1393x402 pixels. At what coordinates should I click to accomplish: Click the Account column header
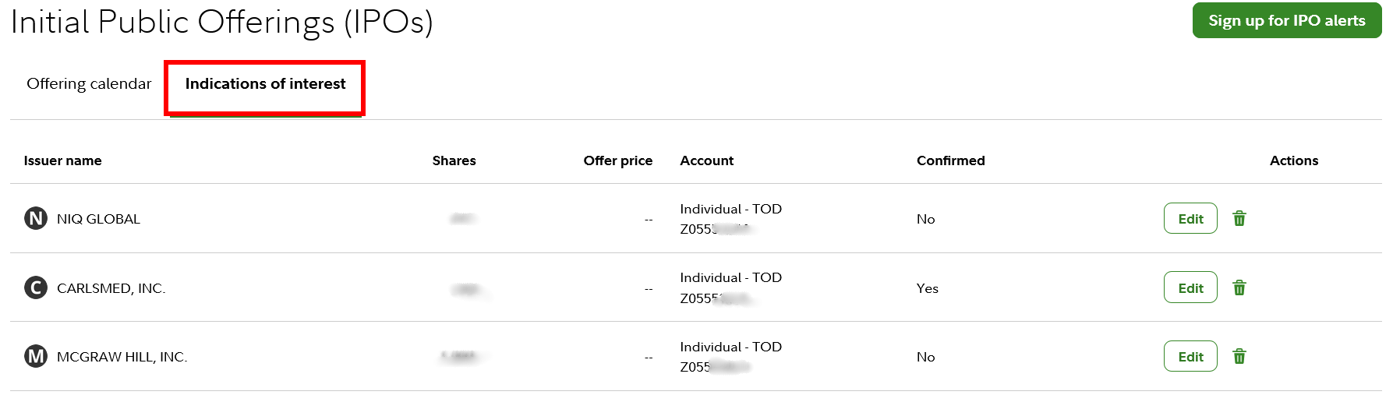coord(706,160)
